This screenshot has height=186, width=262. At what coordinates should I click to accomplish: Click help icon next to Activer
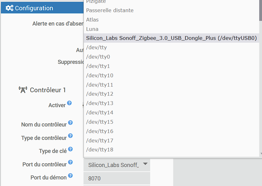pos(69,103)
